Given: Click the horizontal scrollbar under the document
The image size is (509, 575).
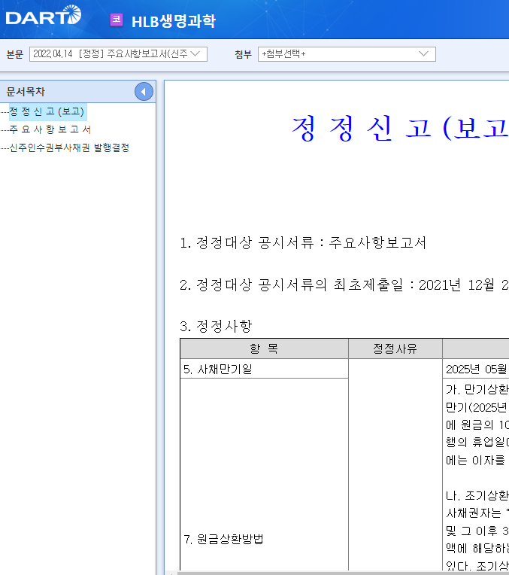Looking at the screenshot, I should point(343,573).
